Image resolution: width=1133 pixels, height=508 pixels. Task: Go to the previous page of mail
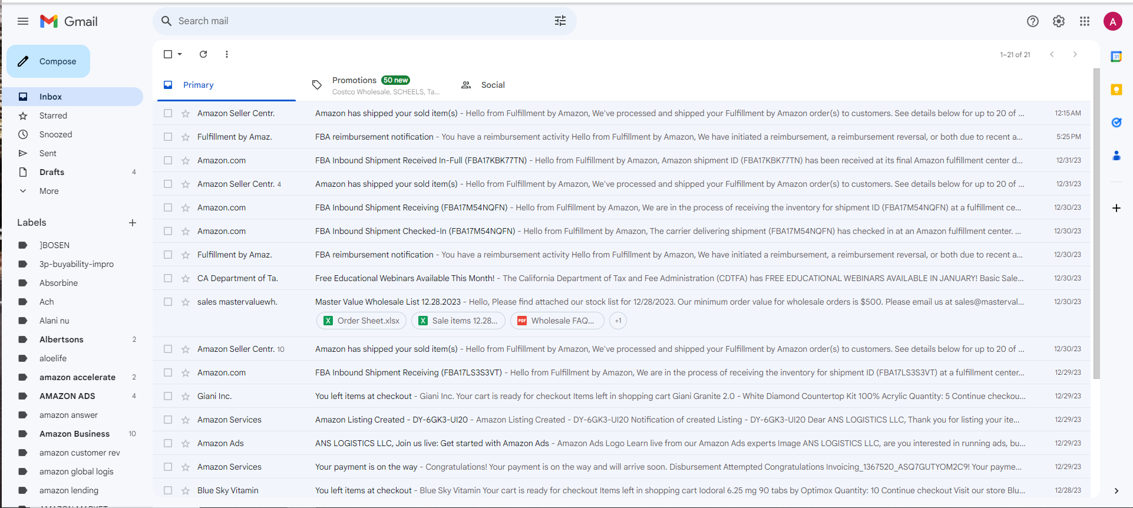coord(1052,54)
